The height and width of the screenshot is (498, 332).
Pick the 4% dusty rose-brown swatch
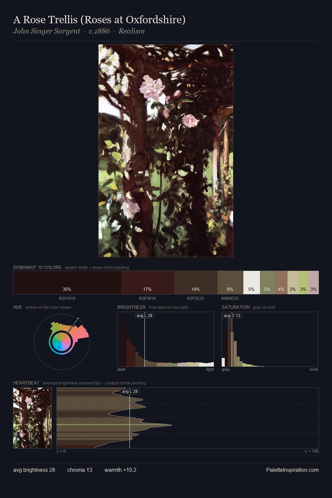(281, 283)
